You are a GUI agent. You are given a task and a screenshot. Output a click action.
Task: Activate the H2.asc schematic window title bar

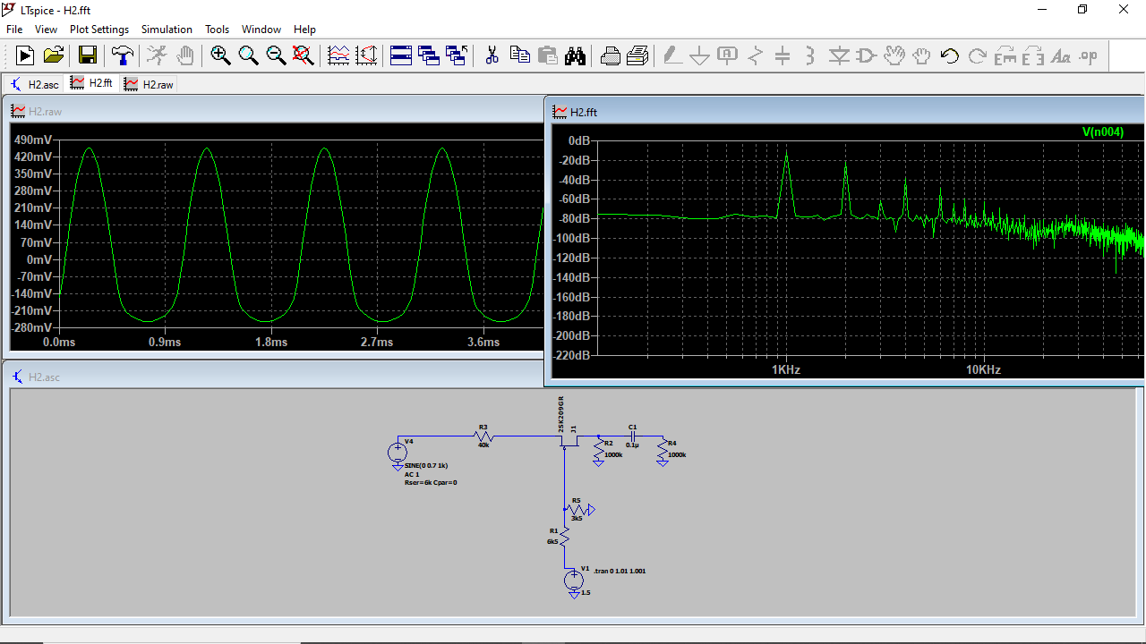273,377
